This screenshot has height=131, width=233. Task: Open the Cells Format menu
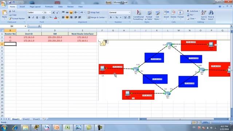pyautogui.click(x=181, y=15)
